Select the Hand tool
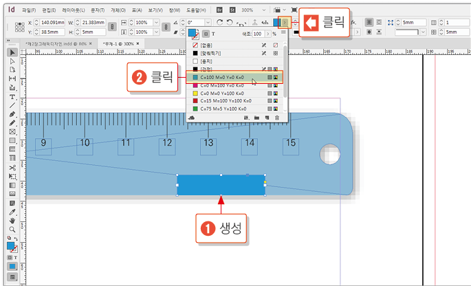The height and width of the screenshot is (286, 471). (x=12, y=221)
